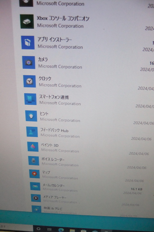The image size is (154, 232).
Task: Click the ペイント 3D app icon
Action: tap(33, 147)
